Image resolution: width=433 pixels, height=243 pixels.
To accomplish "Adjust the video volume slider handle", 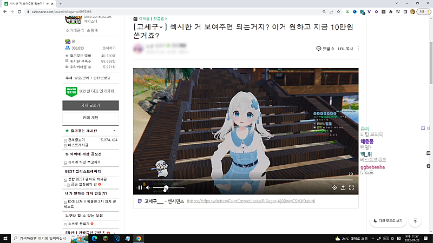I will pyautogui.click(x=166, y=187).
